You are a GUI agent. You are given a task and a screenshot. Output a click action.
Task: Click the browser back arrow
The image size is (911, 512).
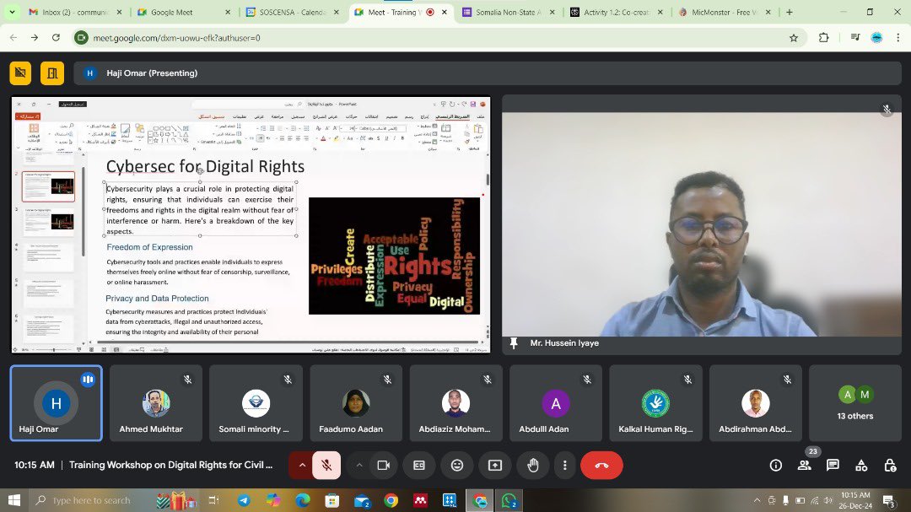pyautogui.click(x=13, y=38)
